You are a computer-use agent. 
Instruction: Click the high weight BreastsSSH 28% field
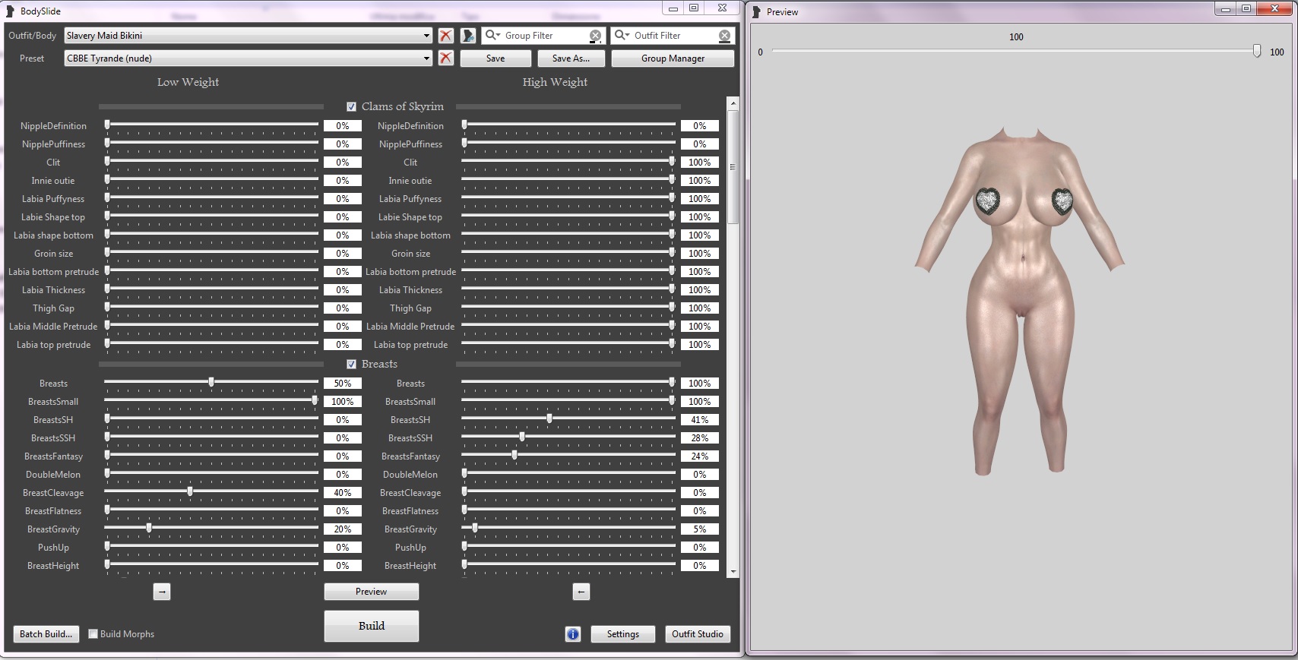700,438
